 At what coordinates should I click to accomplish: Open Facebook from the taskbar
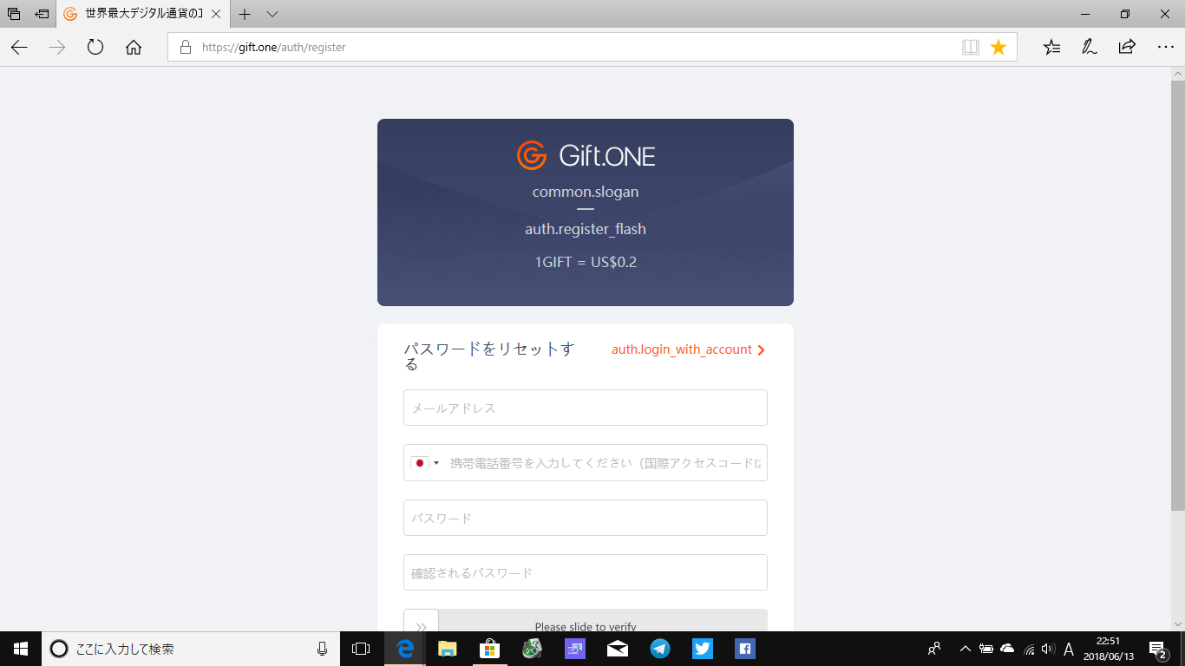745,649
